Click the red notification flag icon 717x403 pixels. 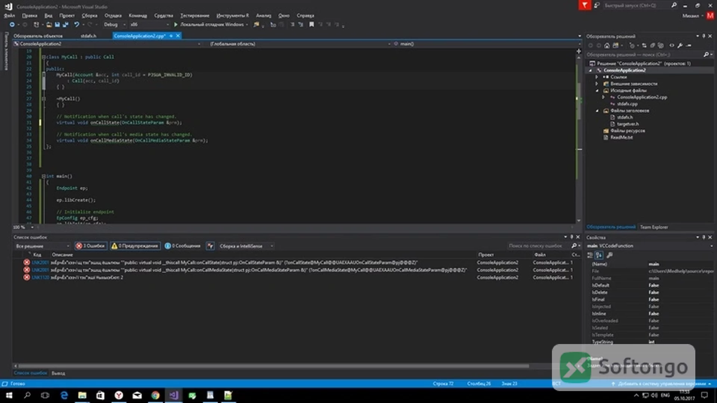pos(585,5)
